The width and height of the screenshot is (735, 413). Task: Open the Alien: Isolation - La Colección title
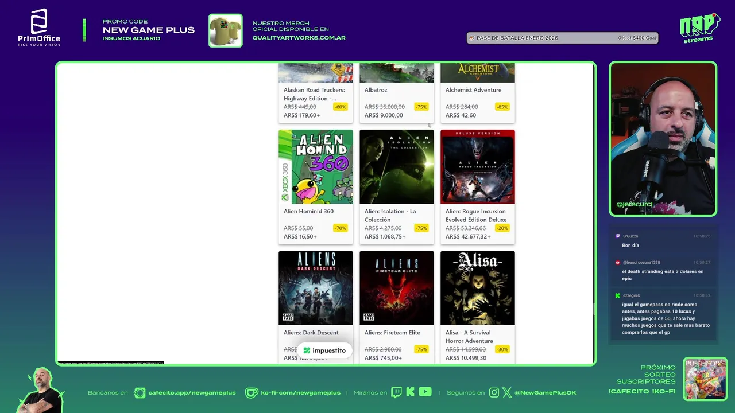(390, 215)
